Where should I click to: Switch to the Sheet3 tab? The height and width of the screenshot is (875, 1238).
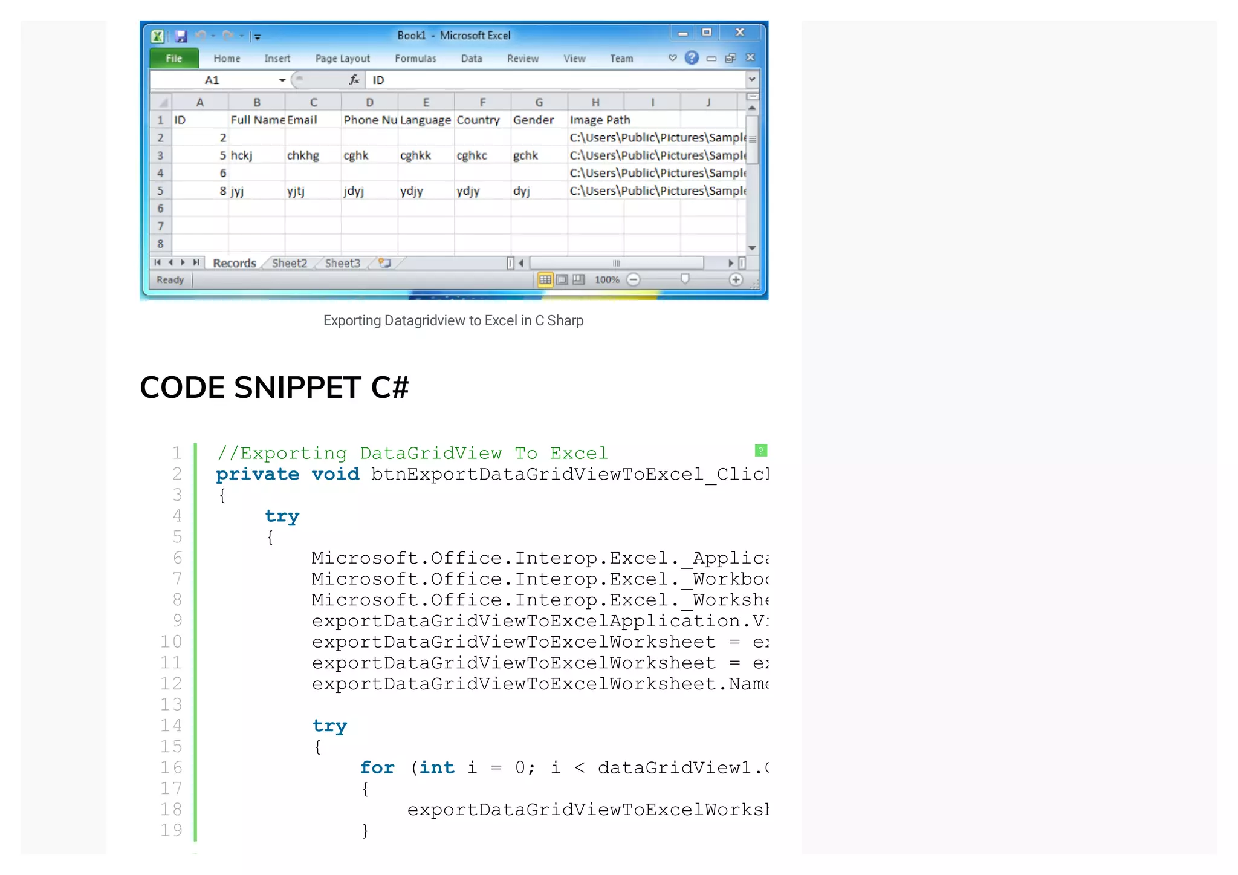pos(343,263)
